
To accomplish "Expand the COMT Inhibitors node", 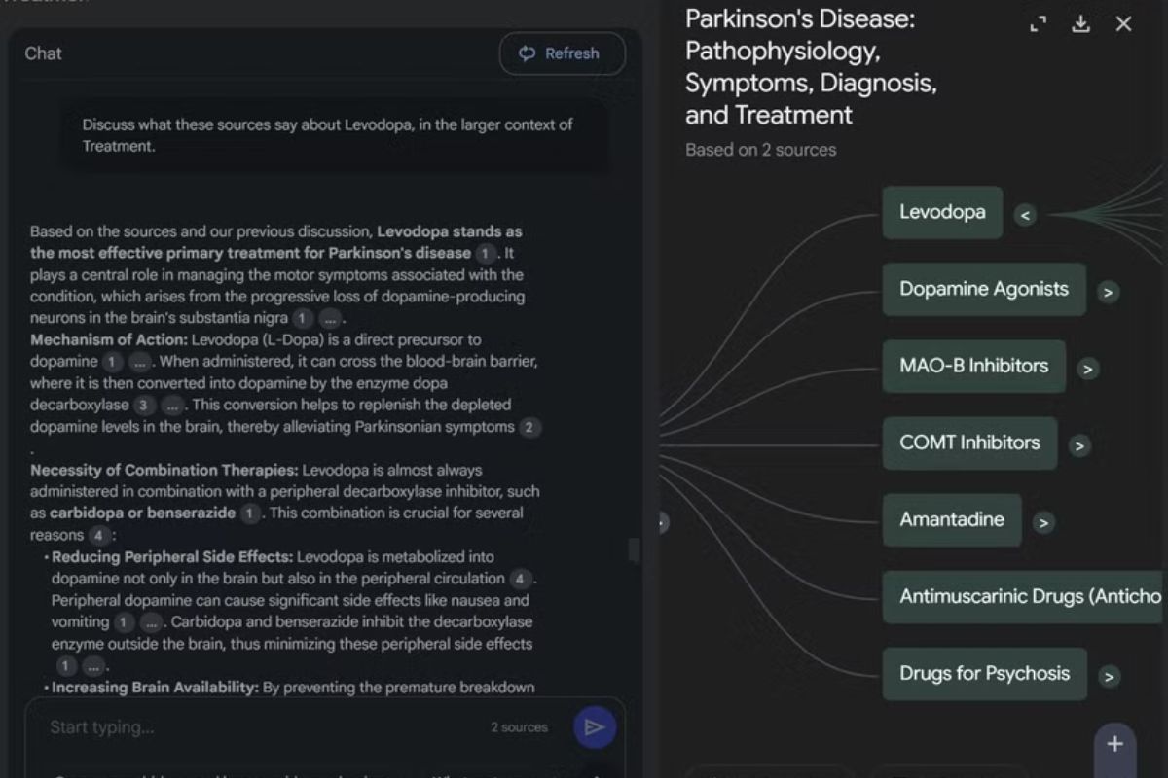I will point(1078,445).
